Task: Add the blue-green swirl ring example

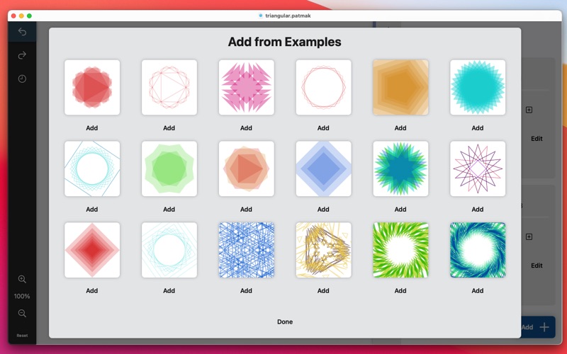Action: [477, 290]
